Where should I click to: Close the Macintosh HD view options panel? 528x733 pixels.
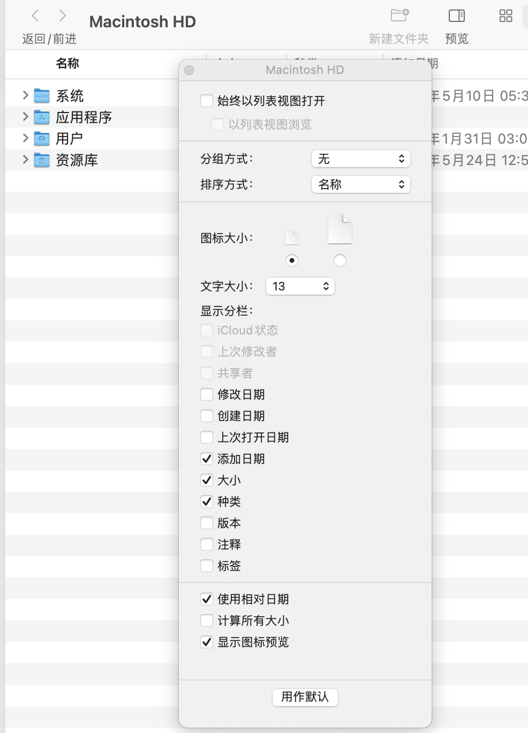189,70
